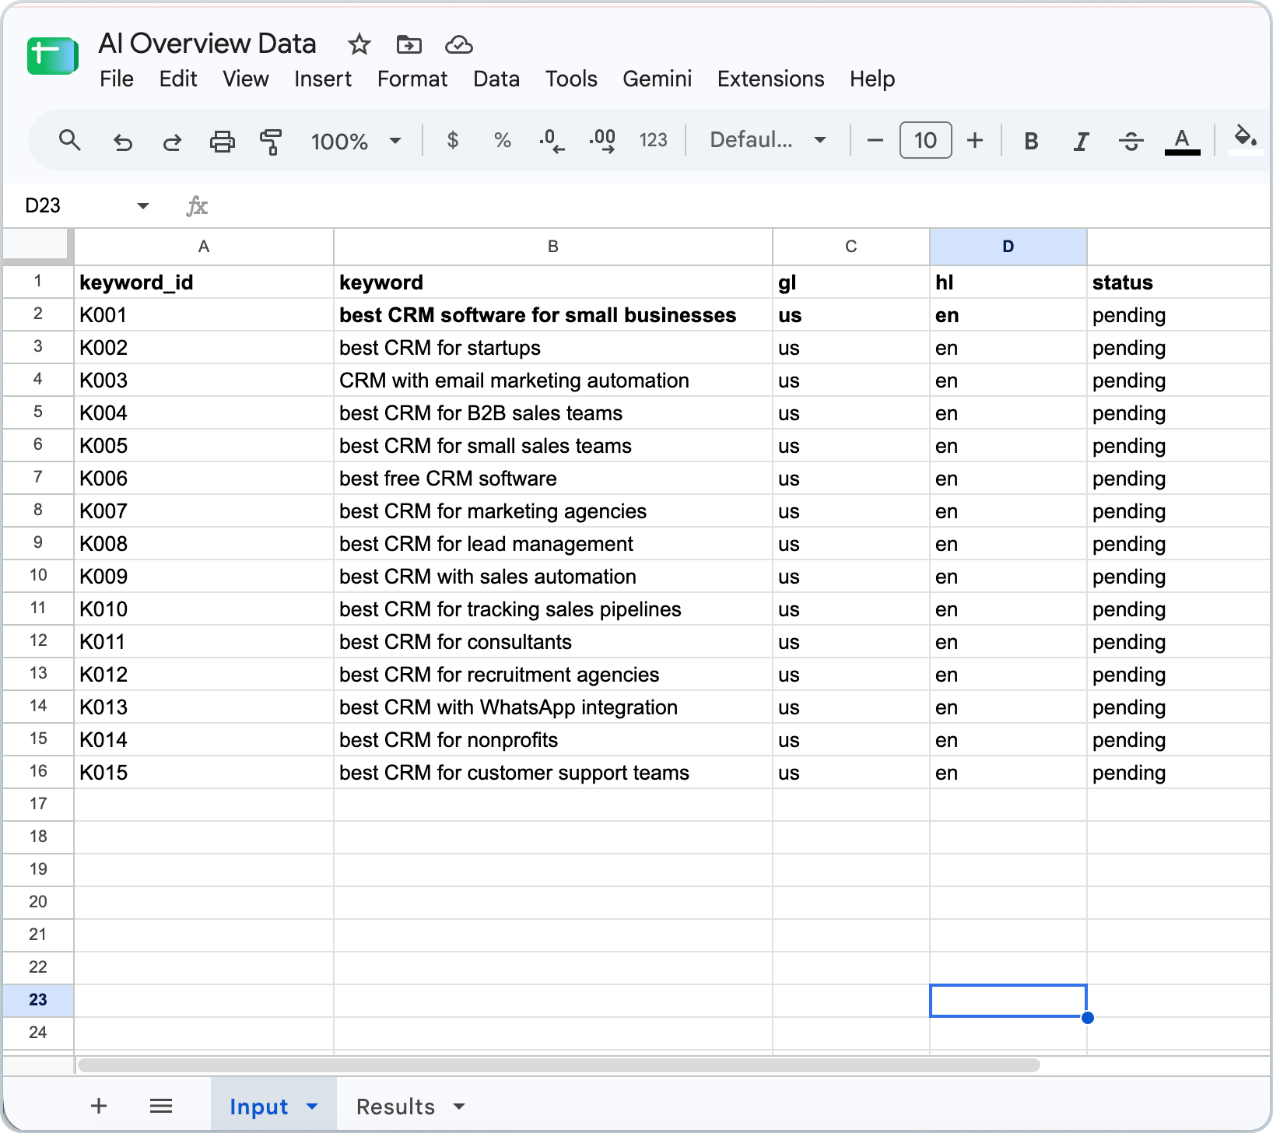Decrease font size with minus
Screen dimensions: 1273x1133
click(875, 141)
